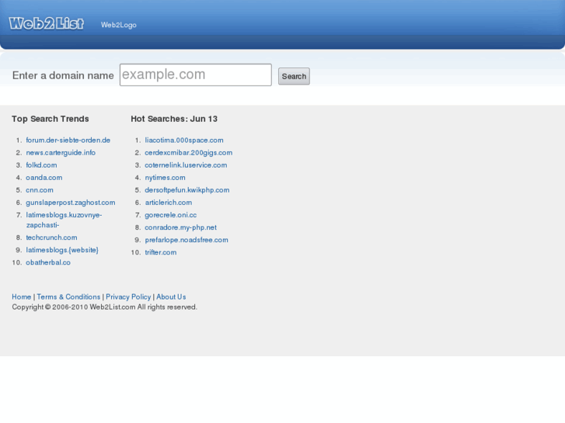The image size is (565, 423).
Task: Click the 'Hot Searches: Jun 13' heading
Action: (174, 119)
